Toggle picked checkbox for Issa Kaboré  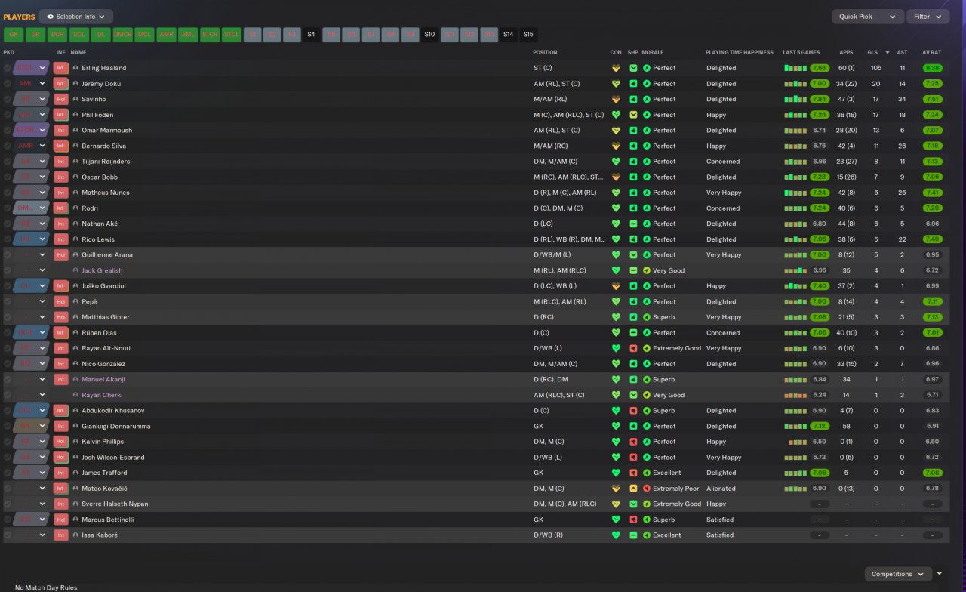8,535
